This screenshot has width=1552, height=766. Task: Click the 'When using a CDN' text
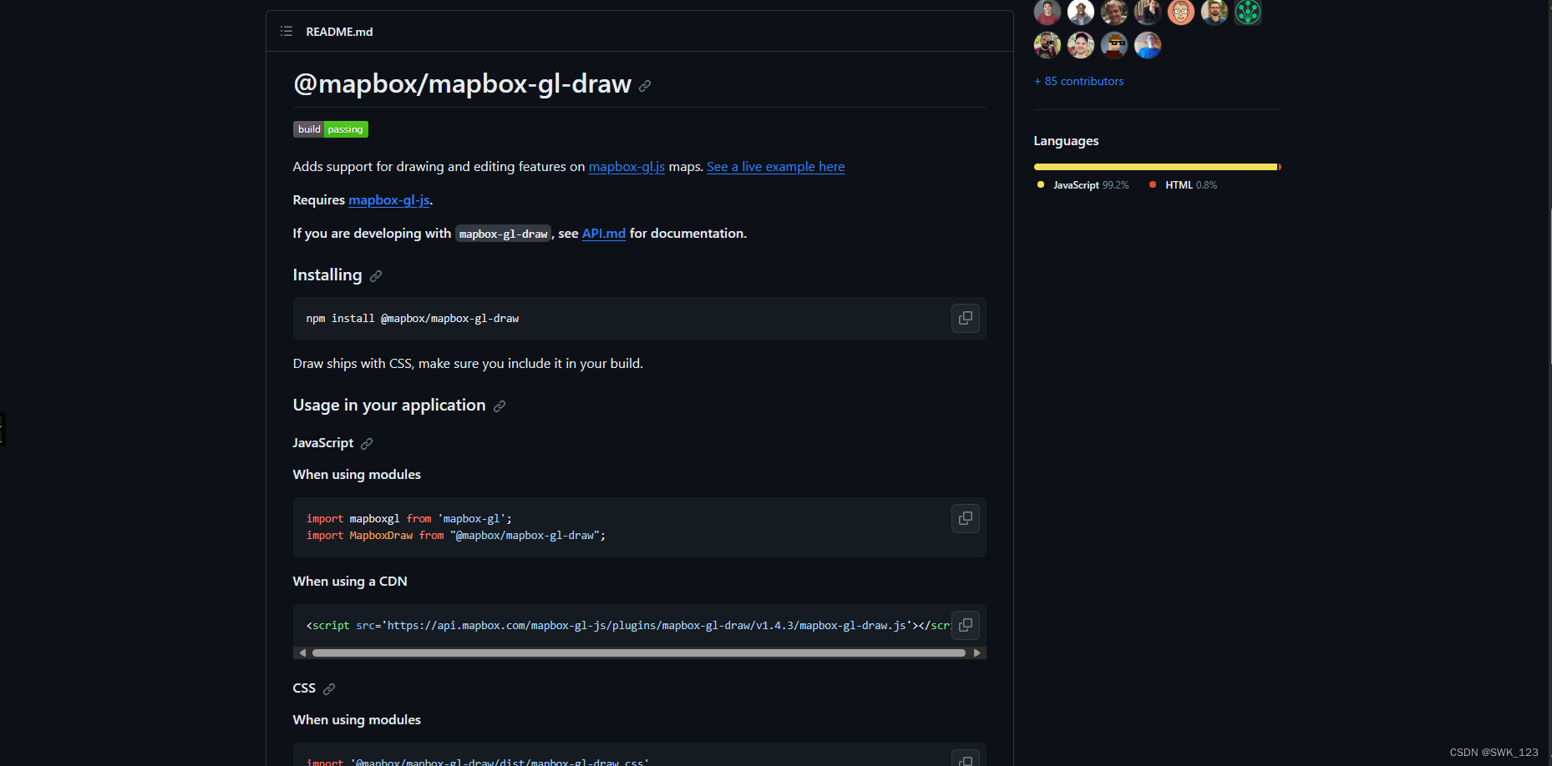coord(350,582)
